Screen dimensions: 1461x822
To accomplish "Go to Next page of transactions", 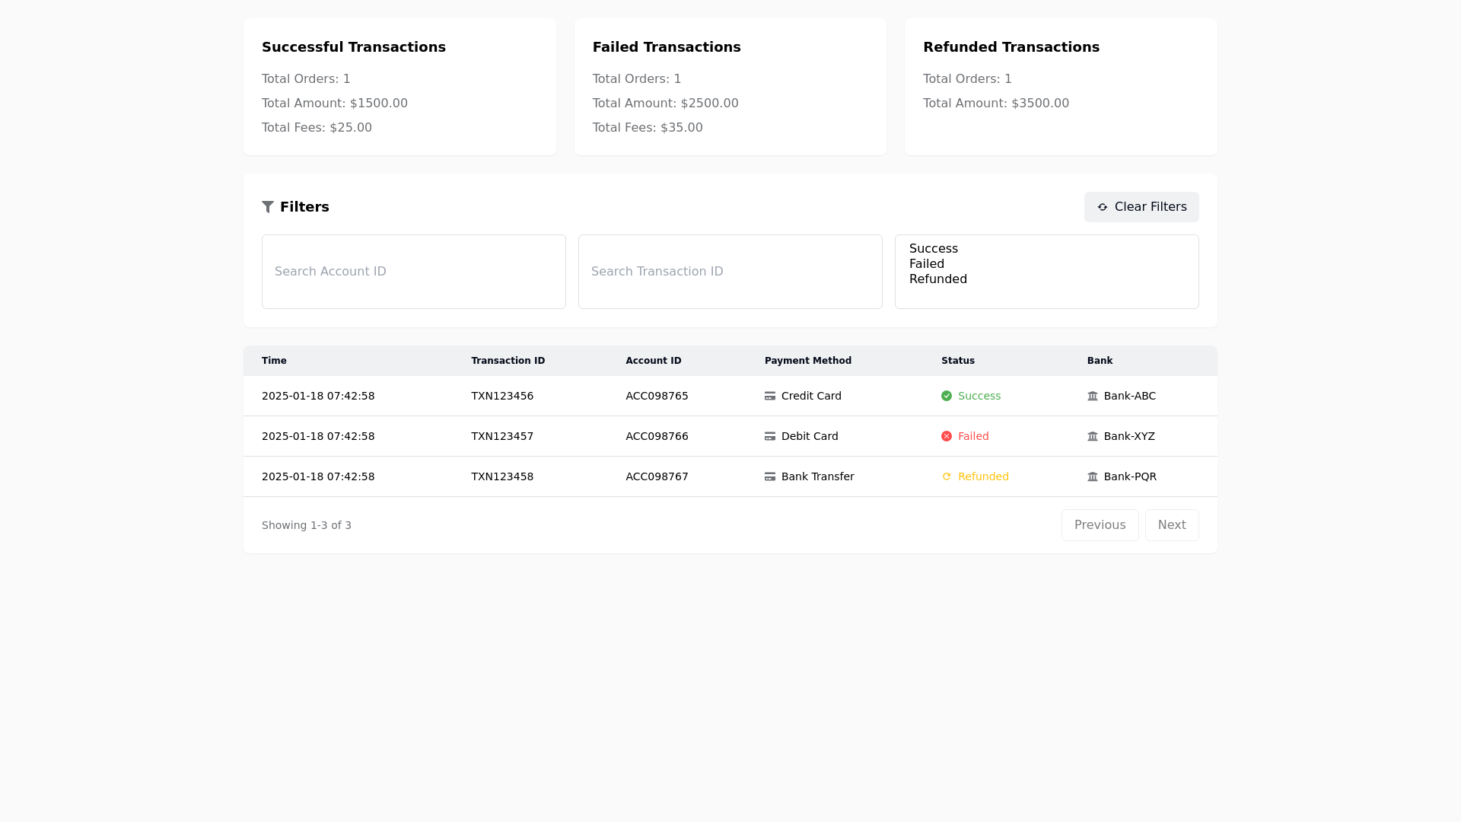I will click(x=1172, y=525).
